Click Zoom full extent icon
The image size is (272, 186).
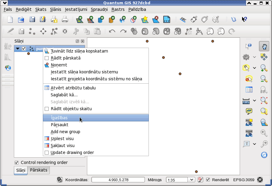tap(264, 101)
